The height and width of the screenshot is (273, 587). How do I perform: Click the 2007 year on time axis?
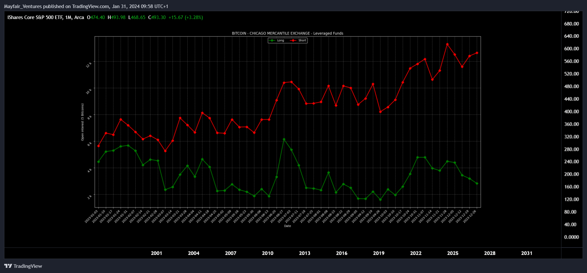pos(231,253)
